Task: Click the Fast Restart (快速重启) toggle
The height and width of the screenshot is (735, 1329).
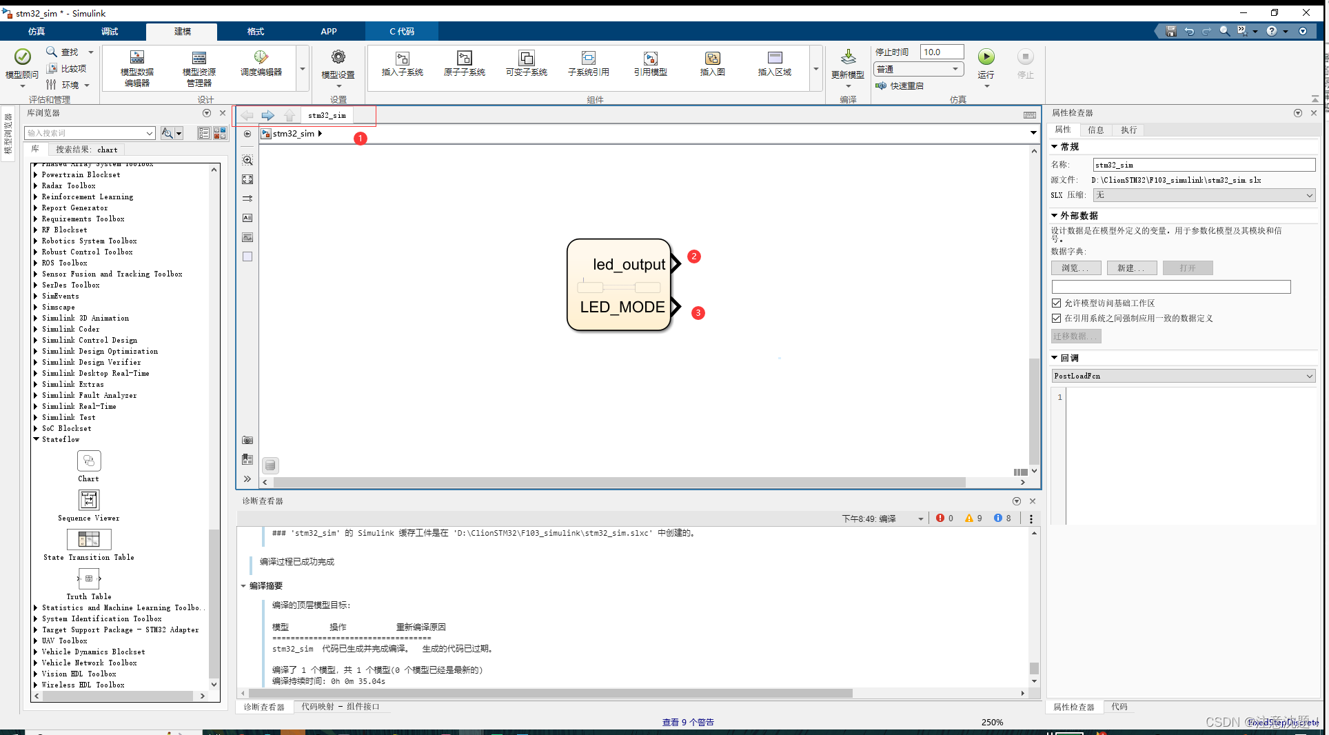Action: pos(900,85)
